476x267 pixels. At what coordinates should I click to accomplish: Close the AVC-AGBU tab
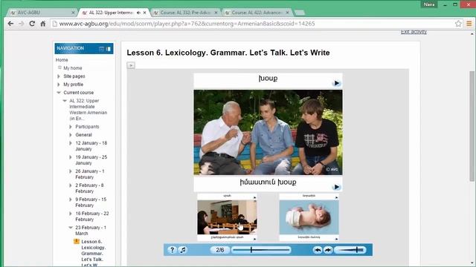(x=73, y=13)
